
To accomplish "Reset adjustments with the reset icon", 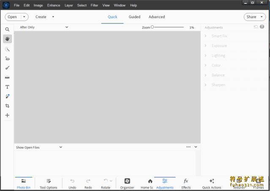I will pos(256,27).
